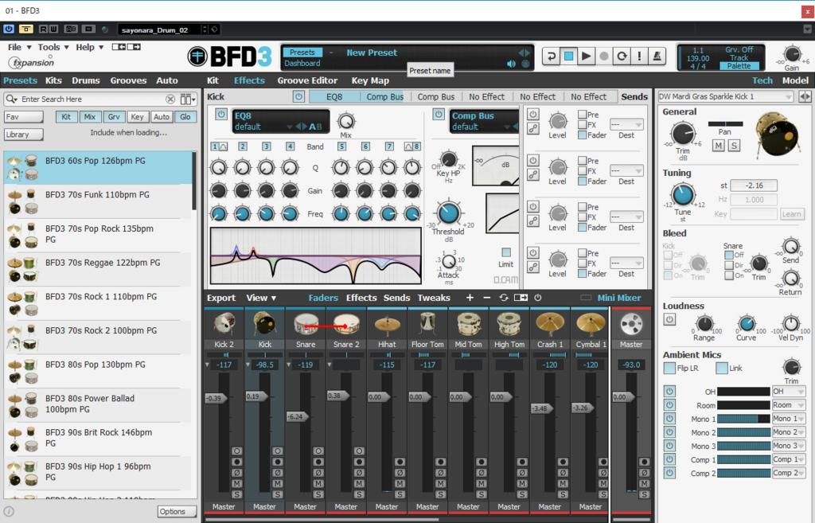The width and height of the screenshot is (815, 523).
Task: Select the Master channel speaker icon
Action: 631,324
